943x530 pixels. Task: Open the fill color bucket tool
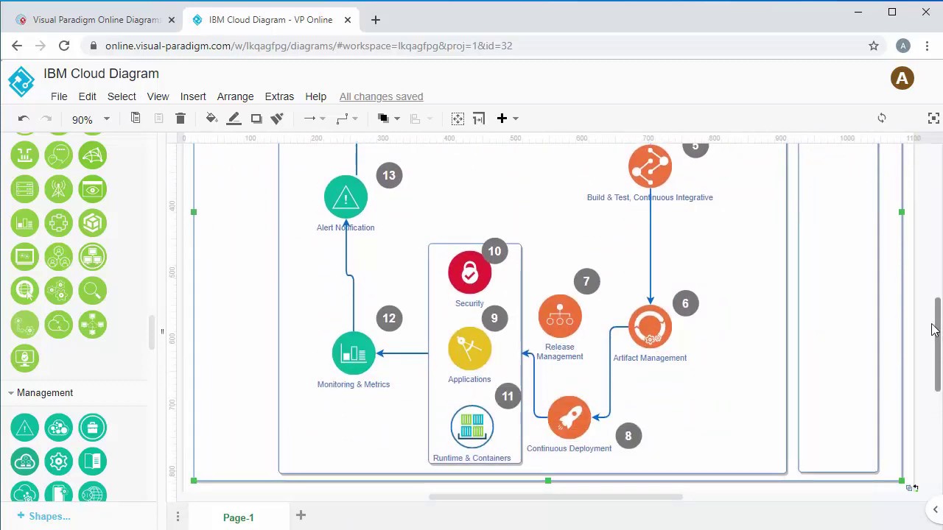211,119
